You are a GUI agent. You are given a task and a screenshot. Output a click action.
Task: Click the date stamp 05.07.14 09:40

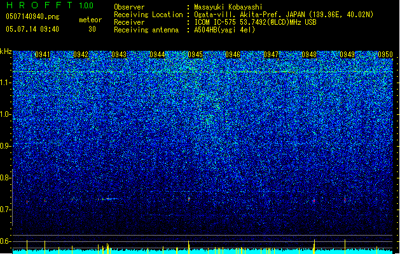click(32, 29)
